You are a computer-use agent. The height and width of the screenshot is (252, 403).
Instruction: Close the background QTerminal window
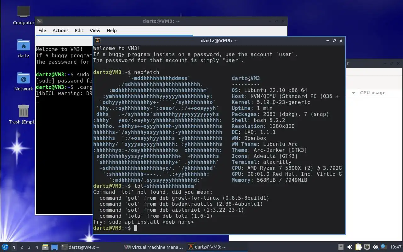[x=283, y=21]
